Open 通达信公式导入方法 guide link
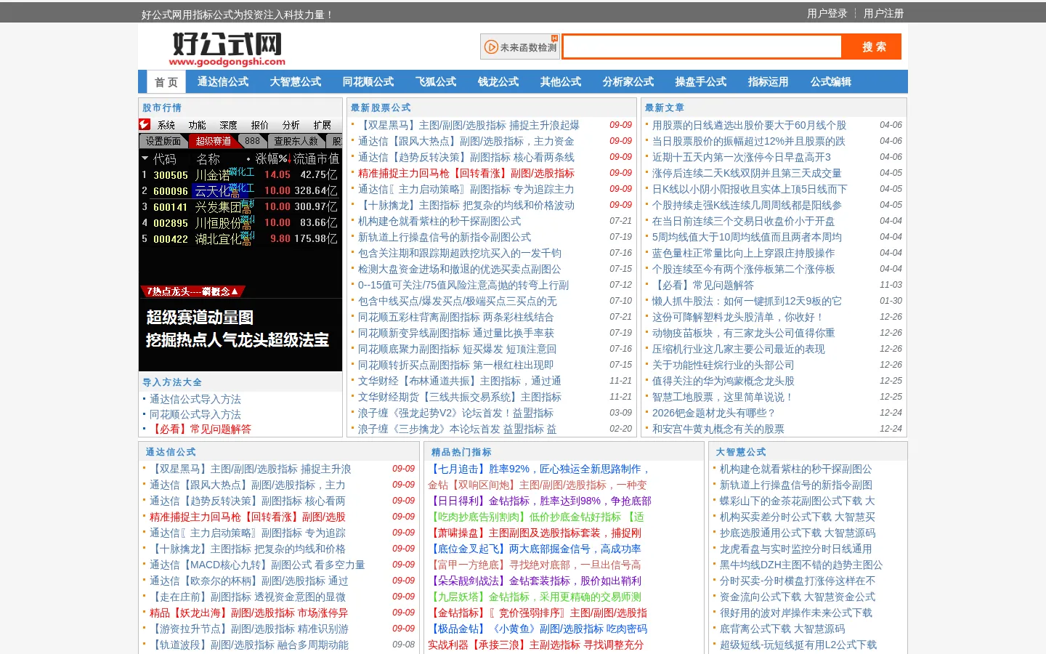 coord(195,399)
